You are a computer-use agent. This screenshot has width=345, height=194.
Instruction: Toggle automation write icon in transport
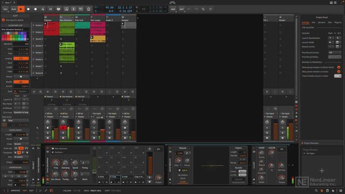(x=43, y=9)
